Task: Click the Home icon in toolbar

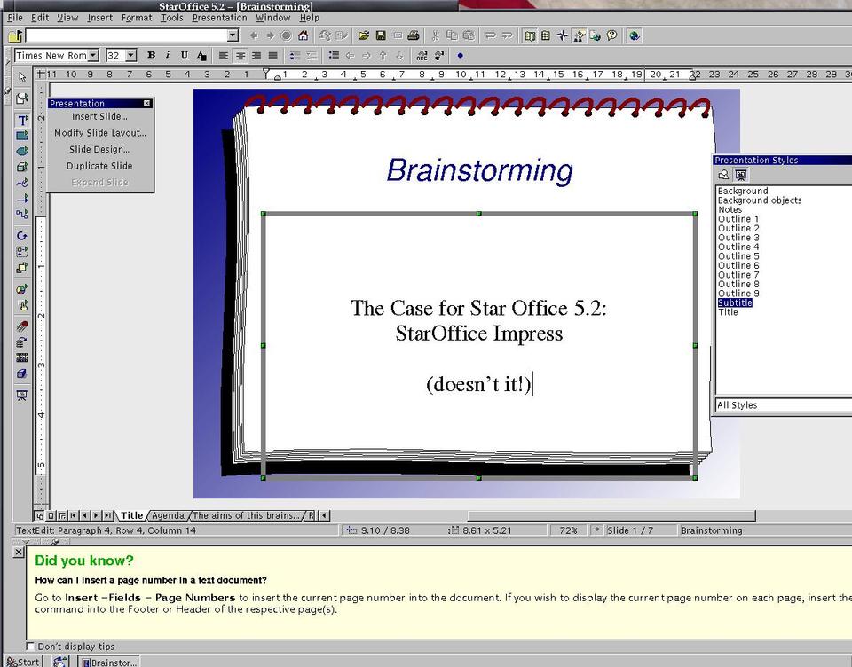Action: tap(303, 35)
